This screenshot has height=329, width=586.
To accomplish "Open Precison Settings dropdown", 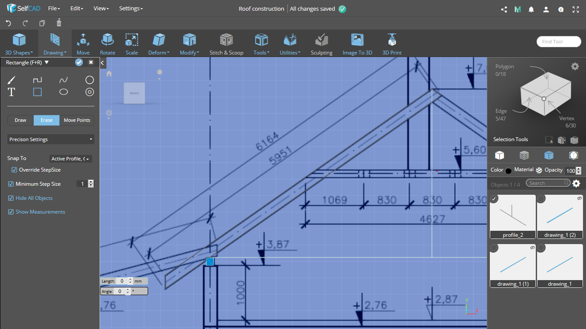I will click(x=51, y=139).
